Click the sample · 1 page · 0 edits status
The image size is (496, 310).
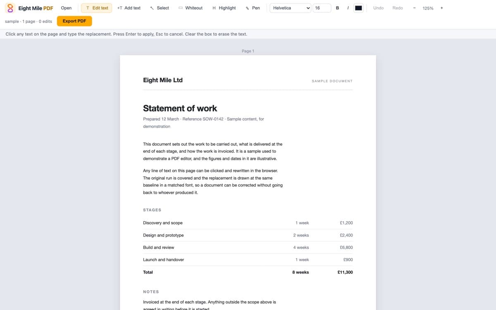pos(29,21)
